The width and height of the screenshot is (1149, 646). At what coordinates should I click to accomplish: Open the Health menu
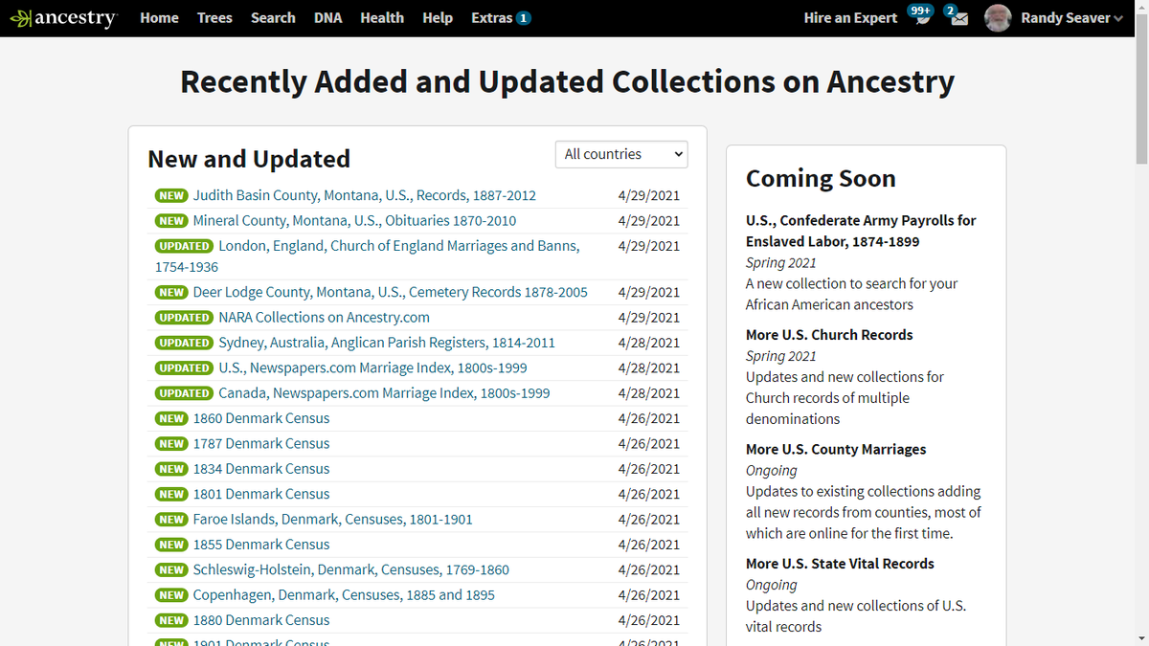(x=382, y=18)
